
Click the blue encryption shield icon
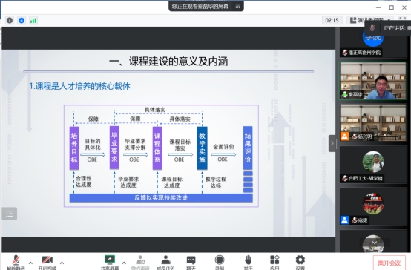(22, 20)
